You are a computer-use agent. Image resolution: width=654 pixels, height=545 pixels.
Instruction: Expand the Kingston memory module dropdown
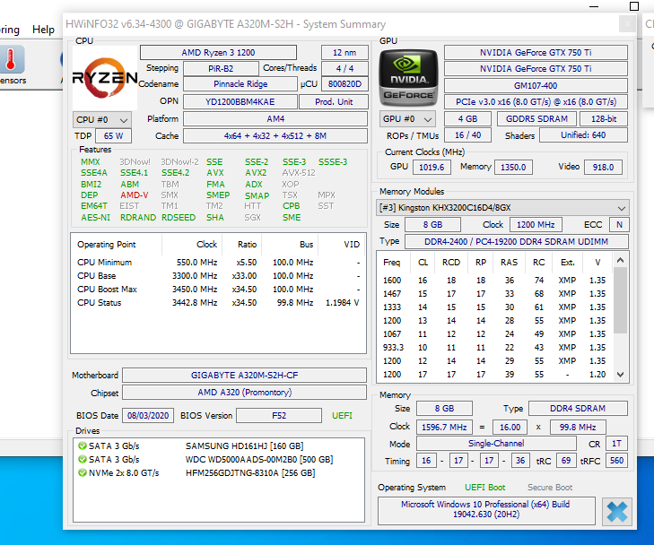501,208
